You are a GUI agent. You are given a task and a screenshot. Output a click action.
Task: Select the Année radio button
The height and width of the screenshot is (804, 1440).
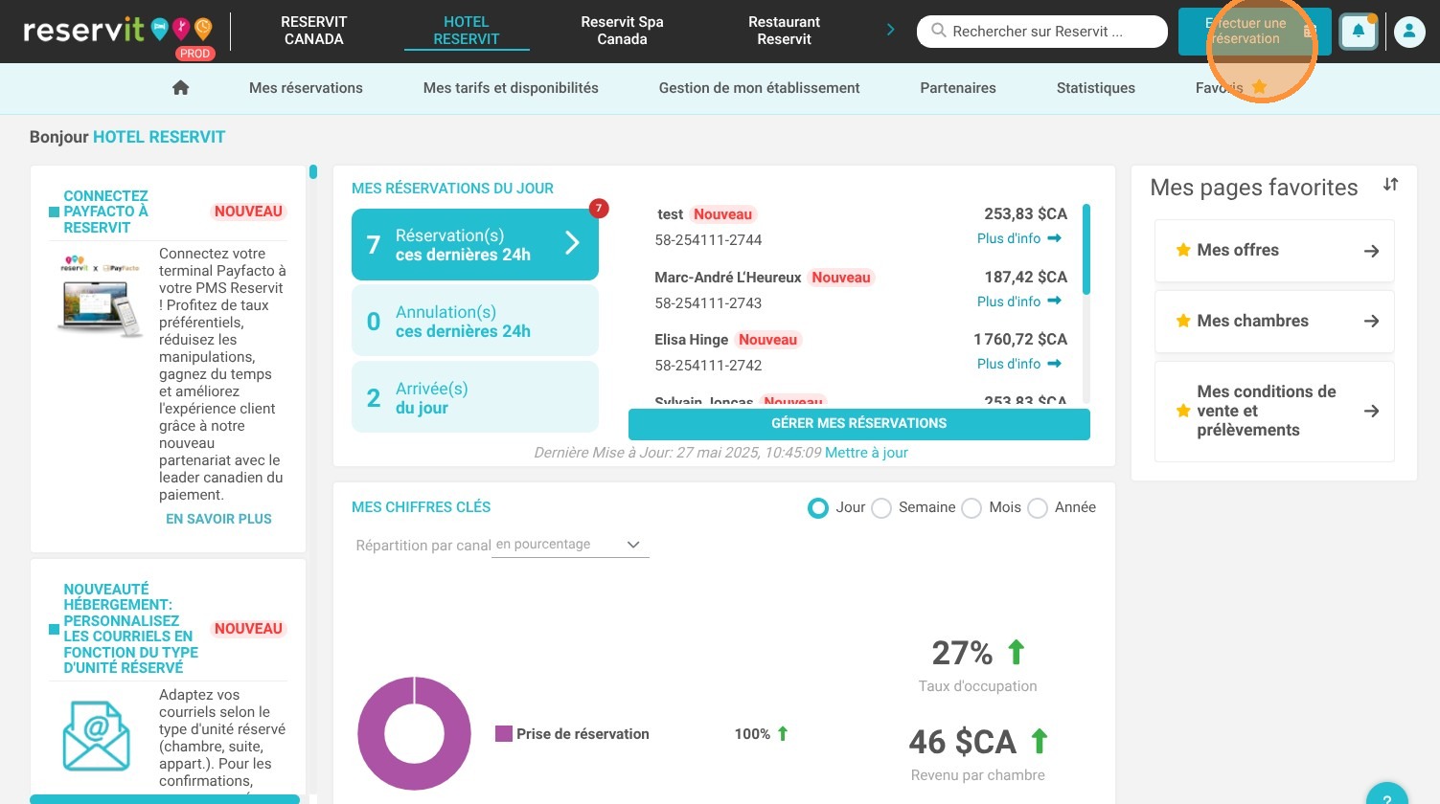[x=1038, y=508]
